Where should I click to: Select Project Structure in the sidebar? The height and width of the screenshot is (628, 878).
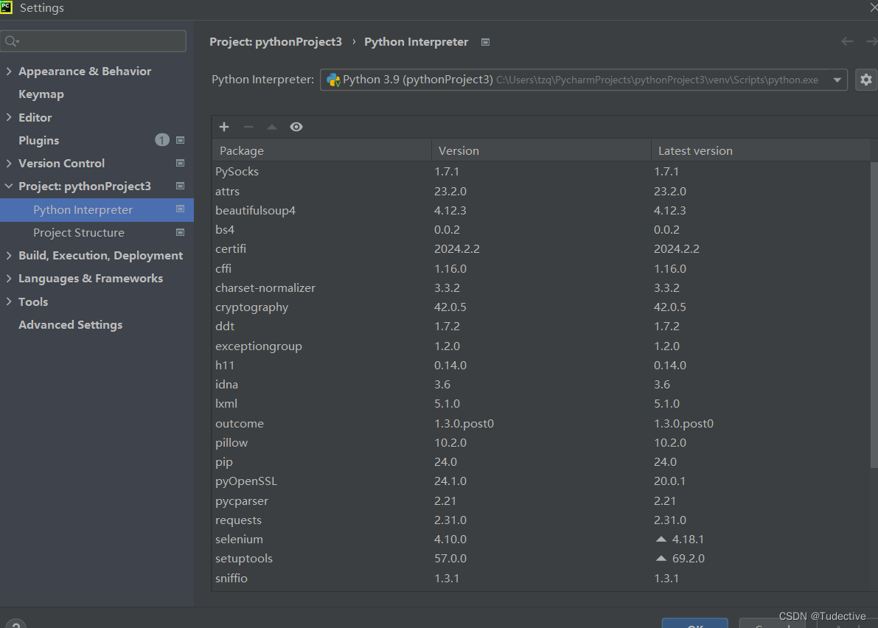coord(78,232)
